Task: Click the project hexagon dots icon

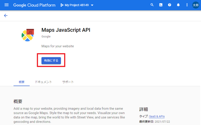Action: coord(62,5)
